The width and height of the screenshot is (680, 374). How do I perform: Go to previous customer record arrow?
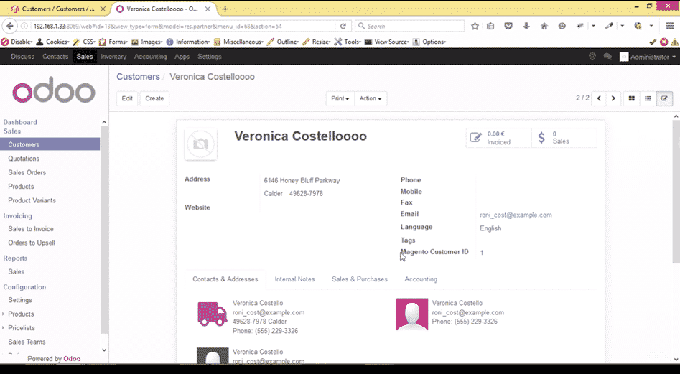tap(599, 98)
